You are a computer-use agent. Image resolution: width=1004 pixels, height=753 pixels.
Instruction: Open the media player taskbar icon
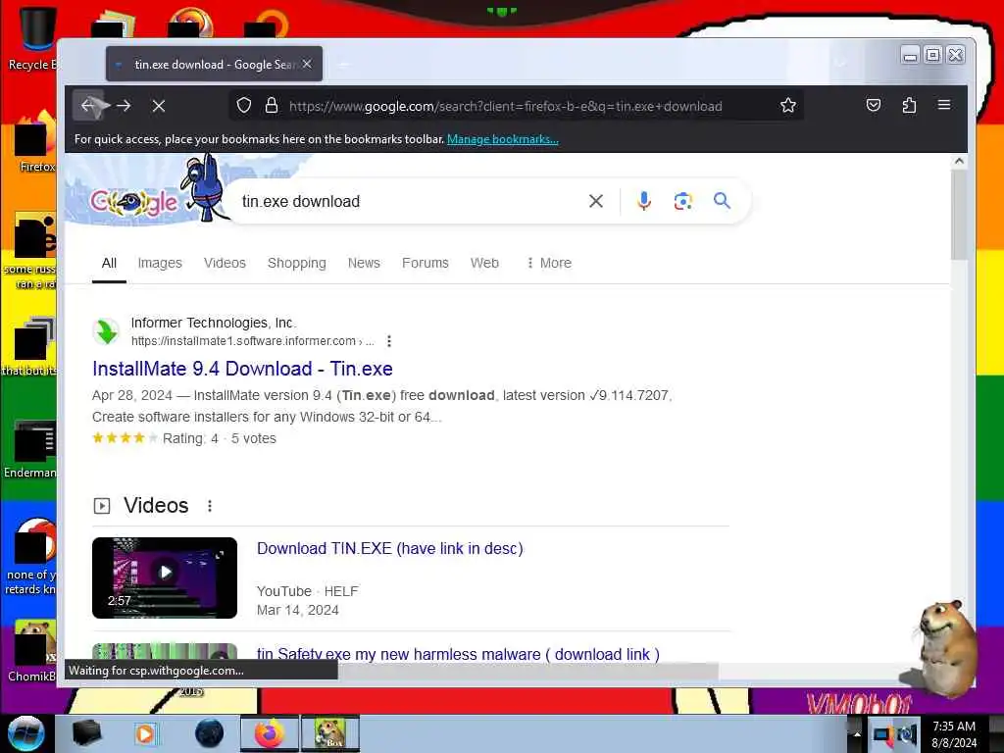point(145,733)
